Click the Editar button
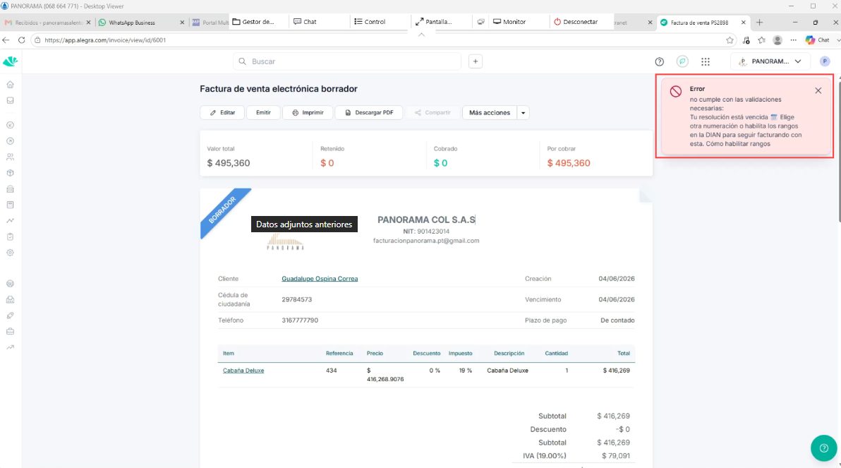841x468 pixels. point(222,113)
